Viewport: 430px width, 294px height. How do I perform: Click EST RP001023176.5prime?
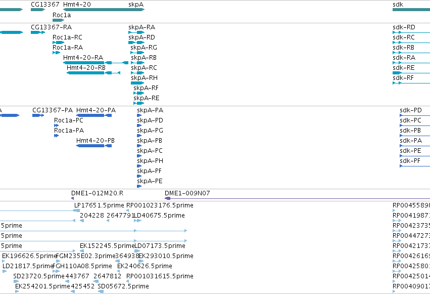tap(160, 205)
